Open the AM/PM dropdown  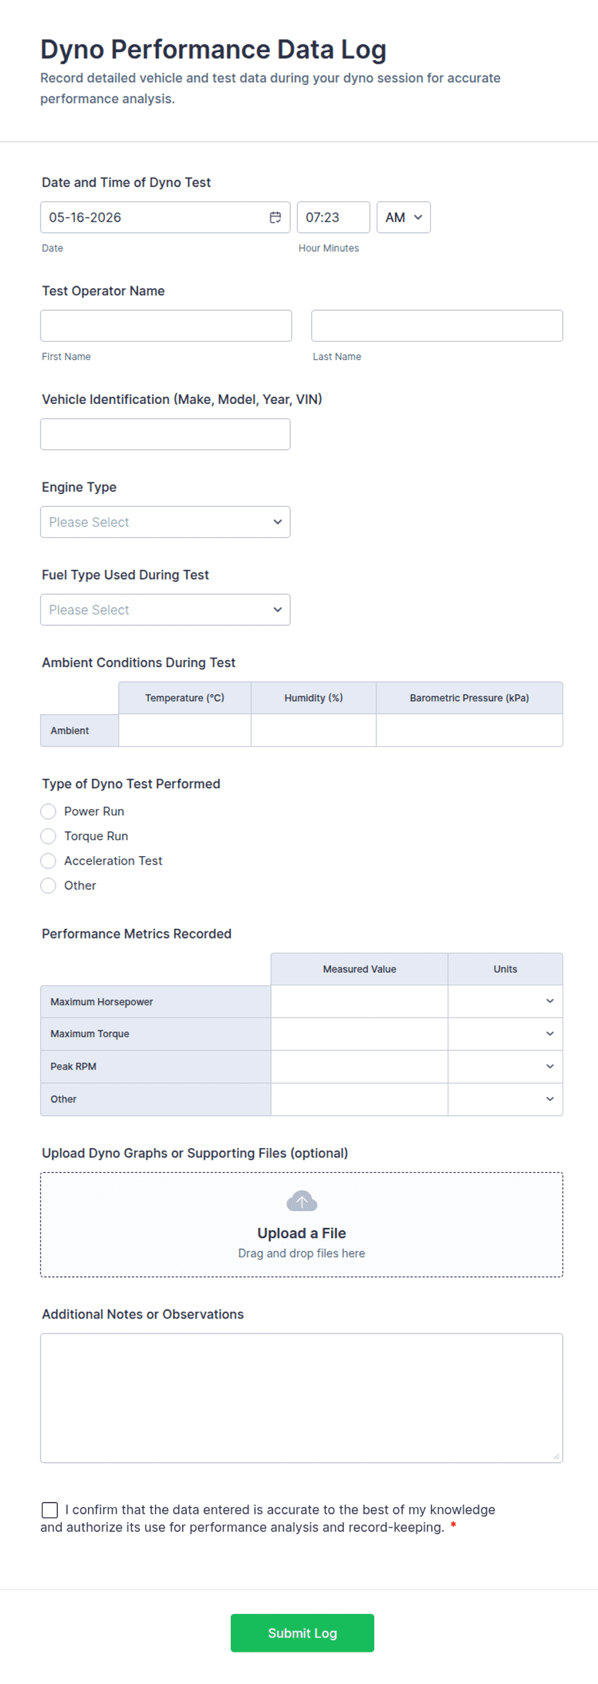tap(403, 217)
